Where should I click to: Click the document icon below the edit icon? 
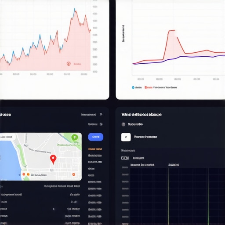pyautogui.click(x=101, y=124)
